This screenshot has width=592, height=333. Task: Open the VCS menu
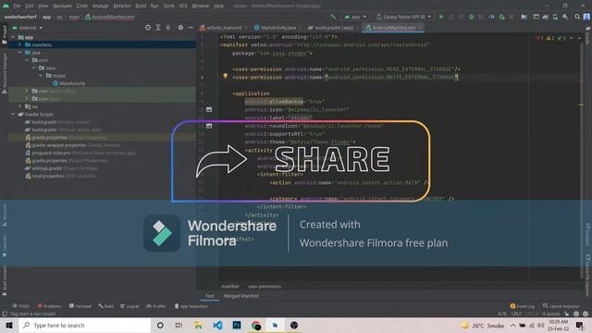tap(183, 6)
